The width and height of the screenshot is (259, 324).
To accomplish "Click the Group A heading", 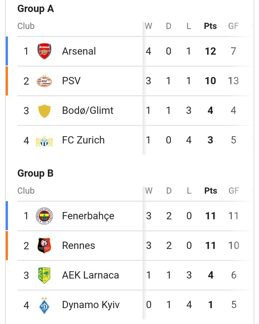I will (36, 9).
